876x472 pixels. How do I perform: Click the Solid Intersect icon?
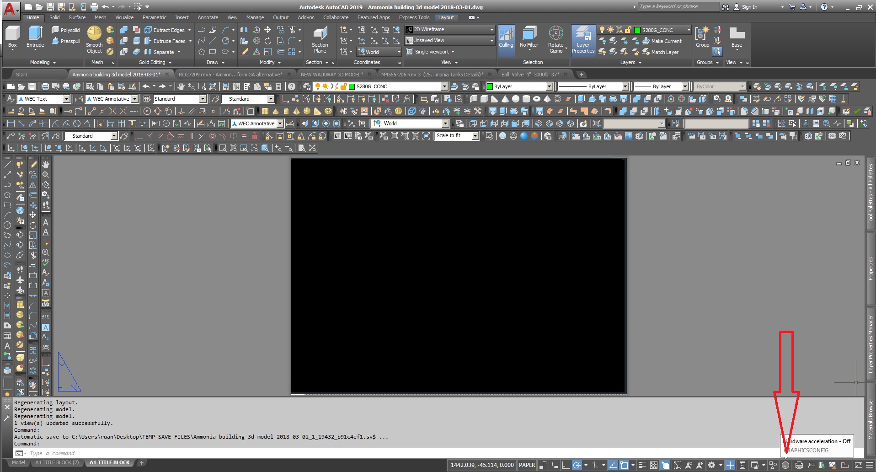[x=124, y=52]
